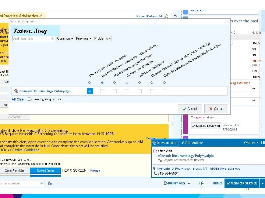Select the diamond under Chronic pain of both shoulders

pos(90,82)
